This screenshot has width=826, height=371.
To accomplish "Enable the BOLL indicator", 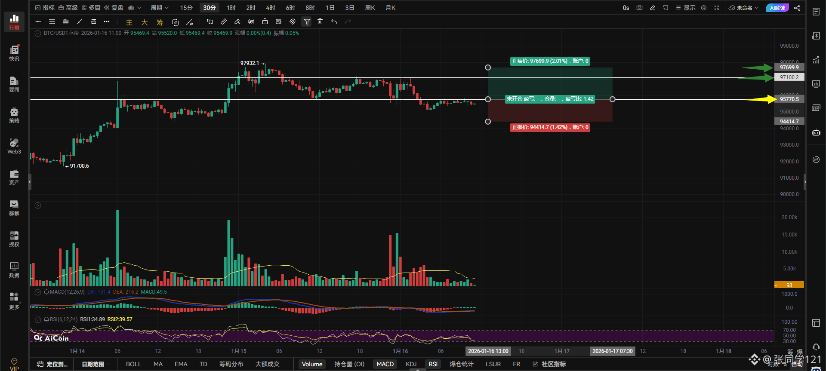I will pyautogui.click(x=133, y=364).
